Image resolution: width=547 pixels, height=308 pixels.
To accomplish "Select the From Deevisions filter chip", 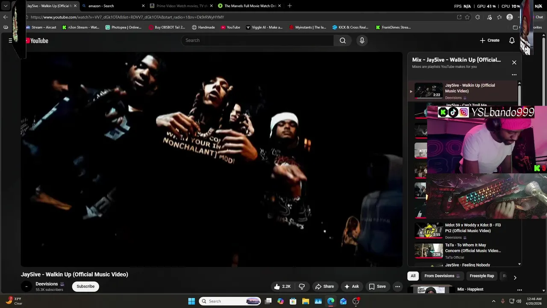I will click(442, 276).
